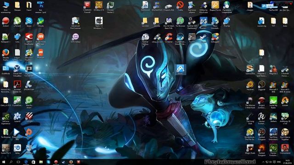
Task: Select The Long Dark shortcut
Action: tap(250, 118)
